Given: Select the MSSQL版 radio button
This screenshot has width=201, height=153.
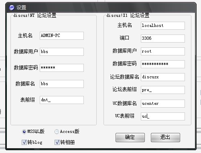Looking at the screenshot, I should pyautogui.click(x=24, y=132).
